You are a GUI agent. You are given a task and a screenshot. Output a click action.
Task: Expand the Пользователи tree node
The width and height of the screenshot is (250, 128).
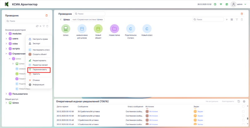(6, 94)
